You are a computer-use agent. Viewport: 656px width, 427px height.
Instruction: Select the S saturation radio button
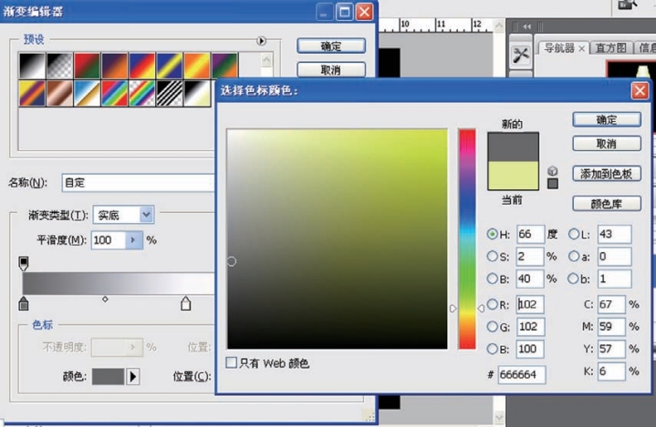tap(493, 256)
